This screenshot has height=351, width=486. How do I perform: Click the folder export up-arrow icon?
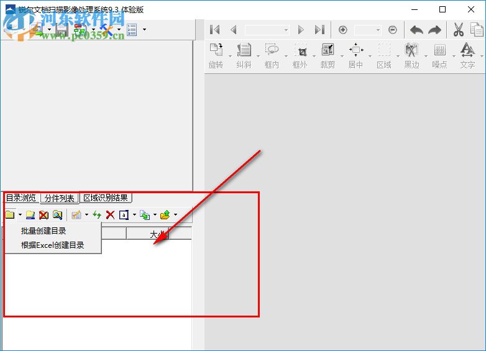(x=165, y=215)
